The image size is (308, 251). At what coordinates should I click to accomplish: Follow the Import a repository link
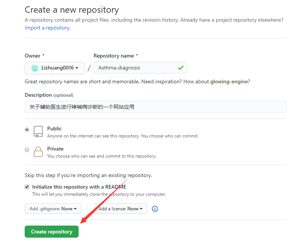point(47,28)
